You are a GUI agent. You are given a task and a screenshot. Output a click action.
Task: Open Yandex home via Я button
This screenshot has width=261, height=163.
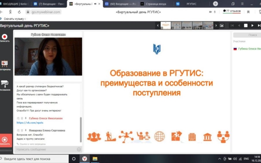[x=10, y=12]
